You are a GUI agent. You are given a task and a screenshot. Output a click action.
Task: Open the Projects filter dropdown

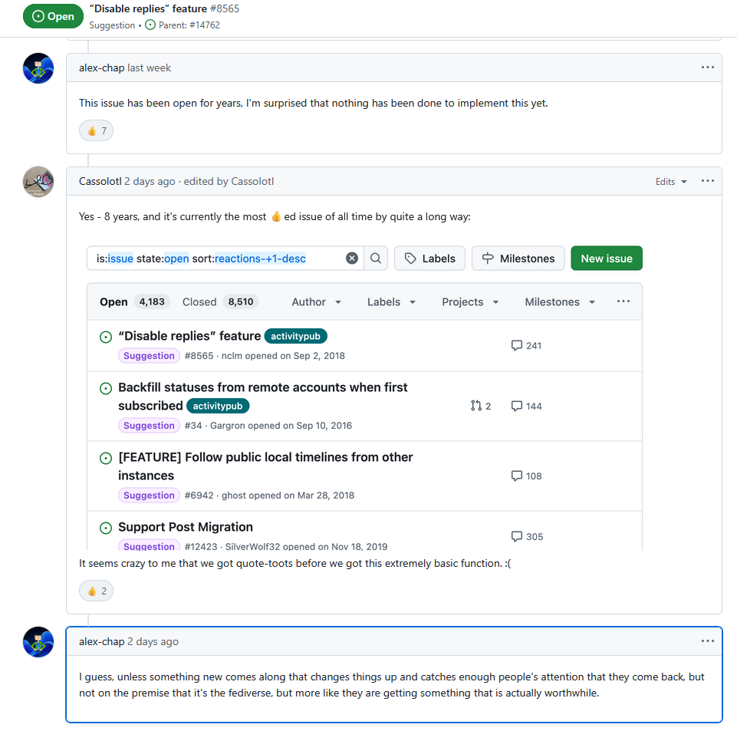[x=470, y=302]
